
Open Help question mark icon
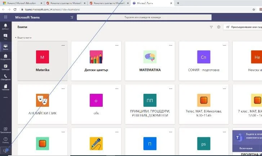pyautogui.click(x=5, y=140)
